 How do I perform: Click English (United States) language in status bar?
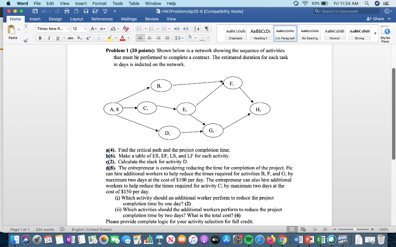[x=92, y=229]
